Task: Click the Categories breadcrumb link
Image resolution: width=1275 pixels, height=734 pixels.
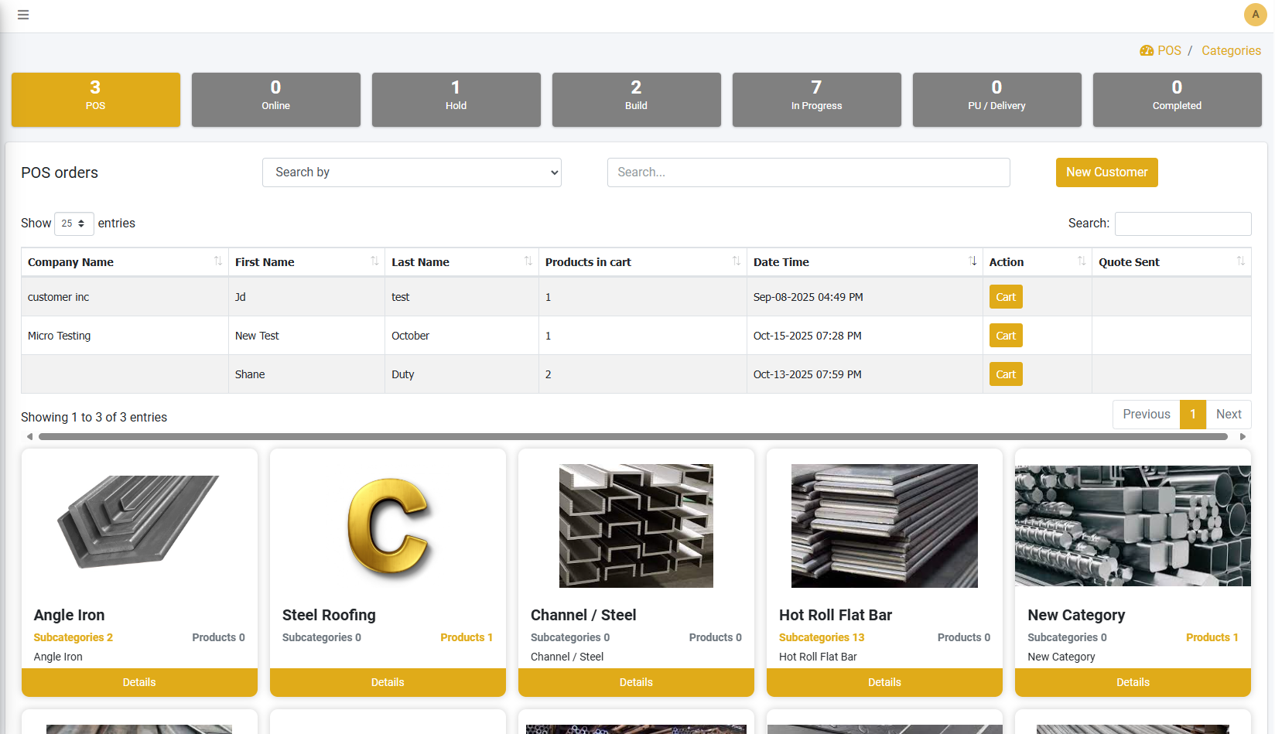Action: pos(1231,51)
